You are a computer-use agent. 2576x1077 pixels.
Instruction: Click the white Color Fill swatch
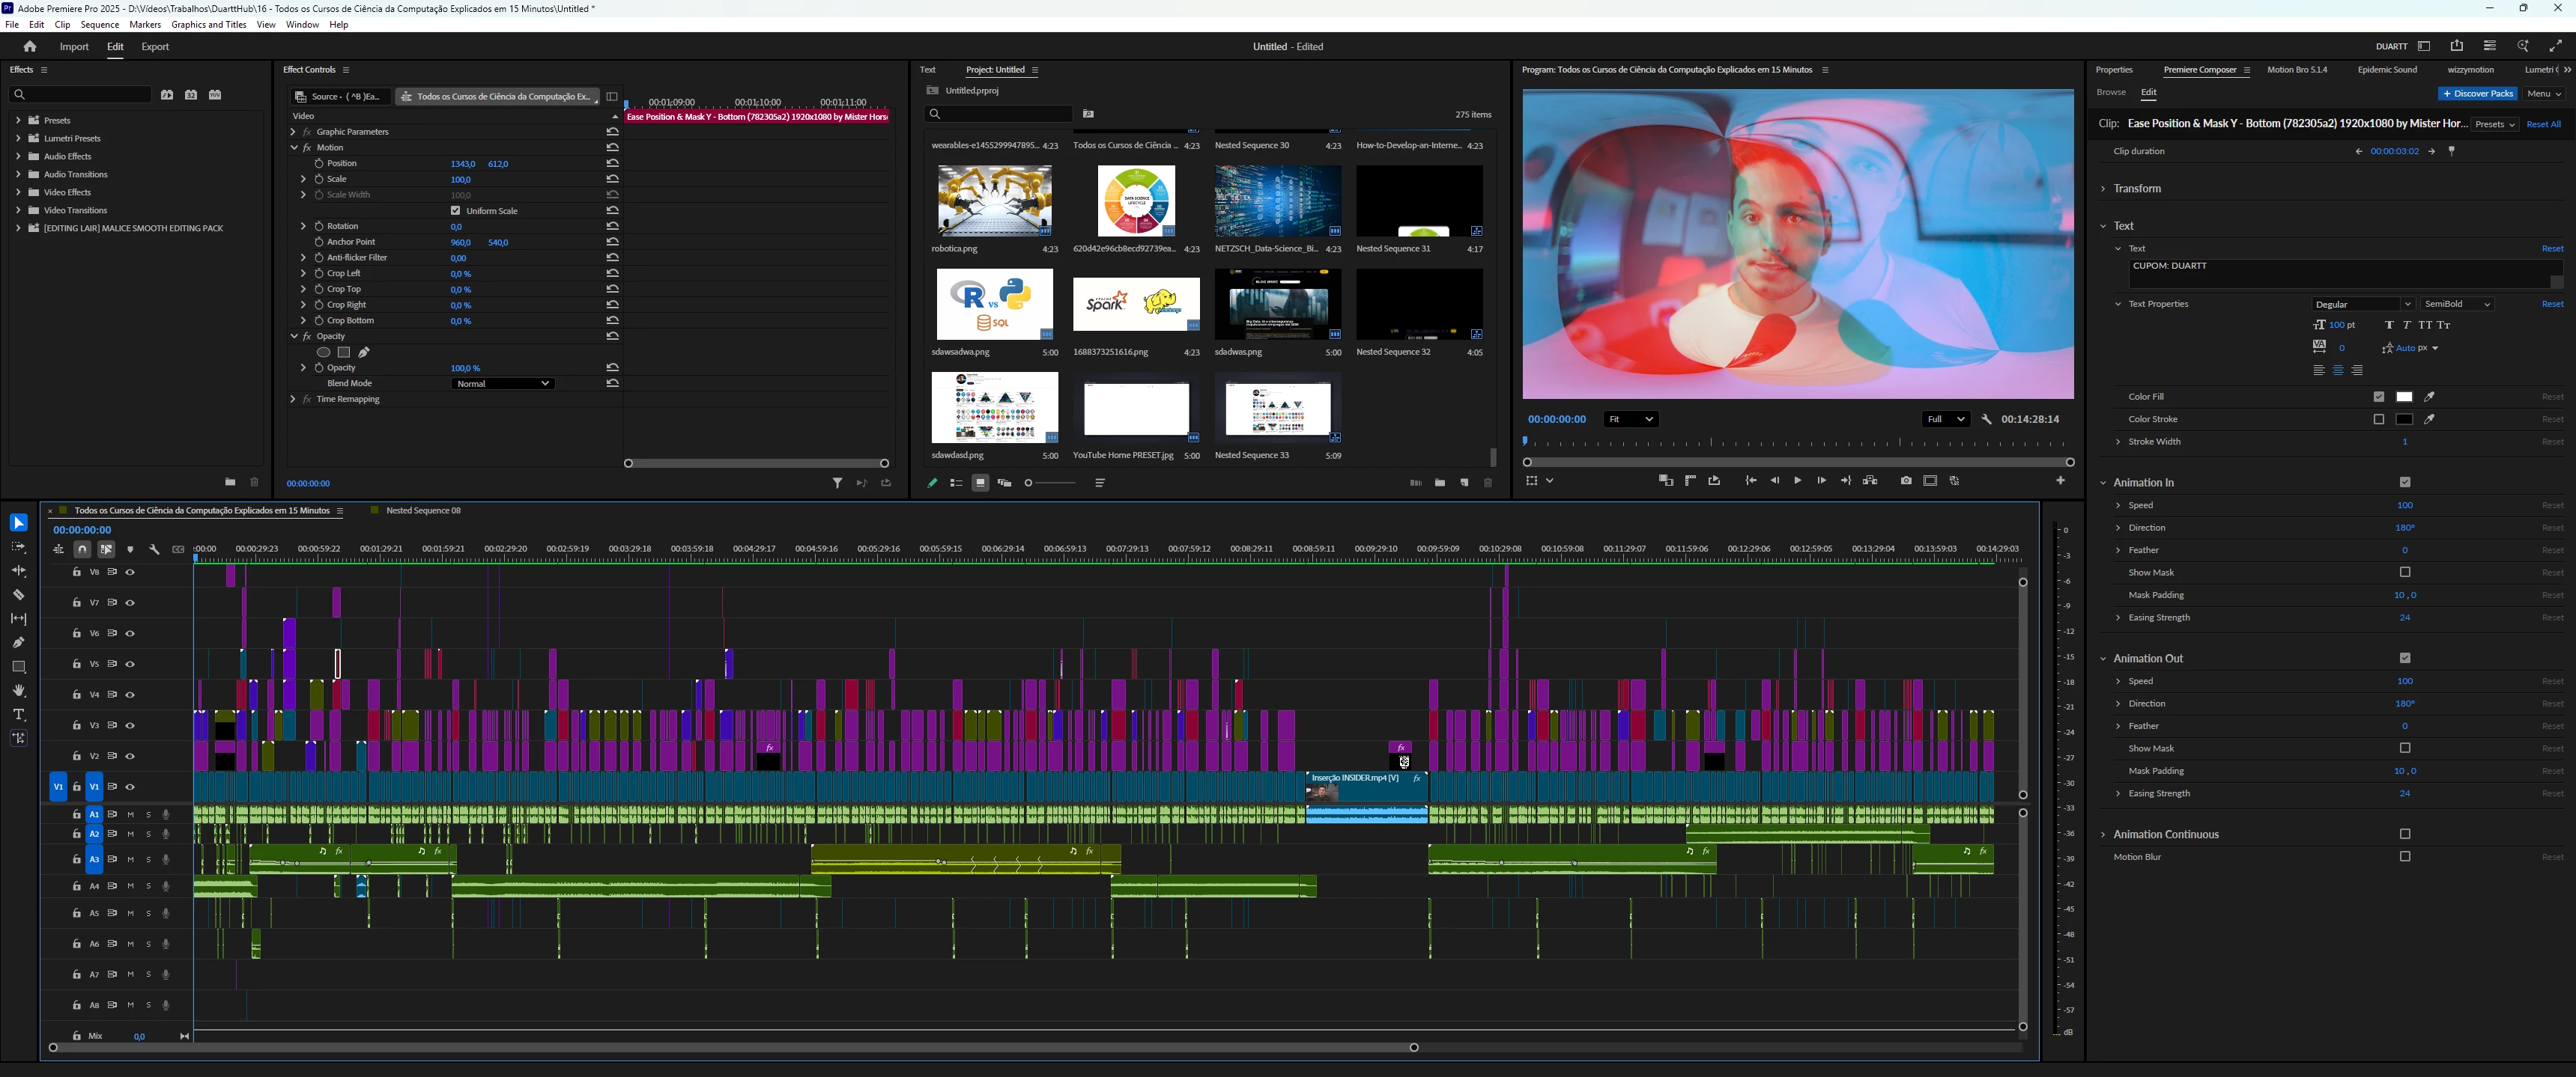2404,397
